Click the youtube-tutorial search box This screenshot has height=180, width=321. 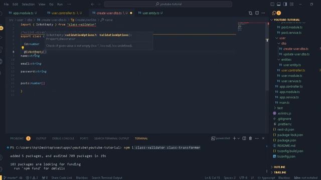pos(168,4)
